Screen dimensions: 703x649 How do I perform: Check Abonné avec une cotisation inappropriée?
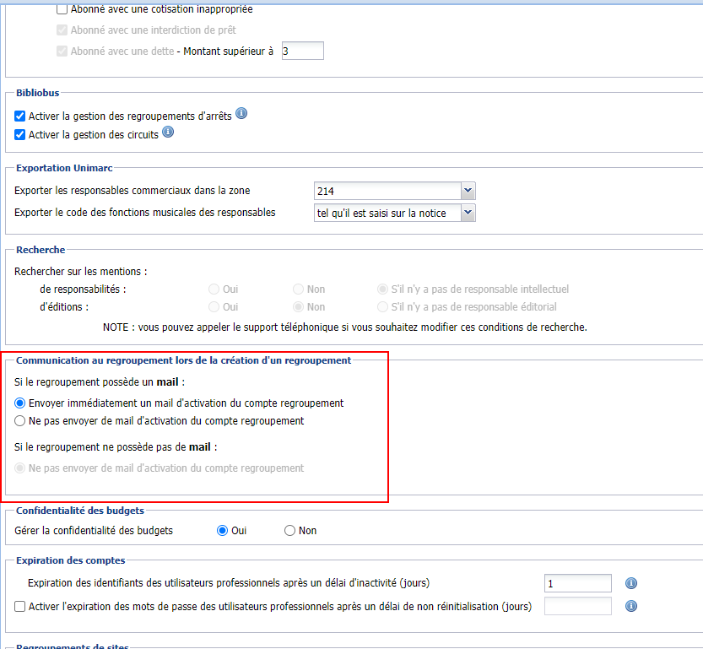(62, 8)
